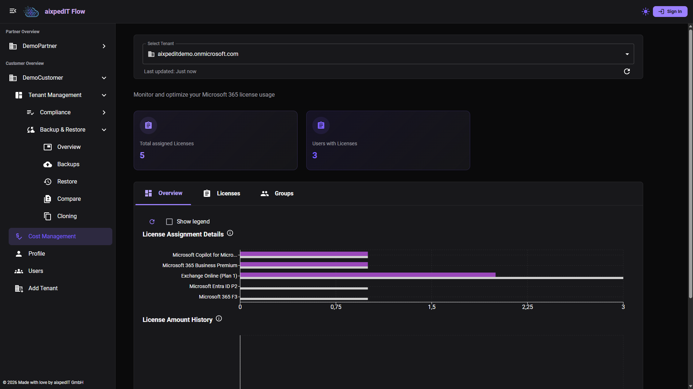Switch to the Groups tab
The height and width of the screenshot is (389, 693).
coord(277,194)
